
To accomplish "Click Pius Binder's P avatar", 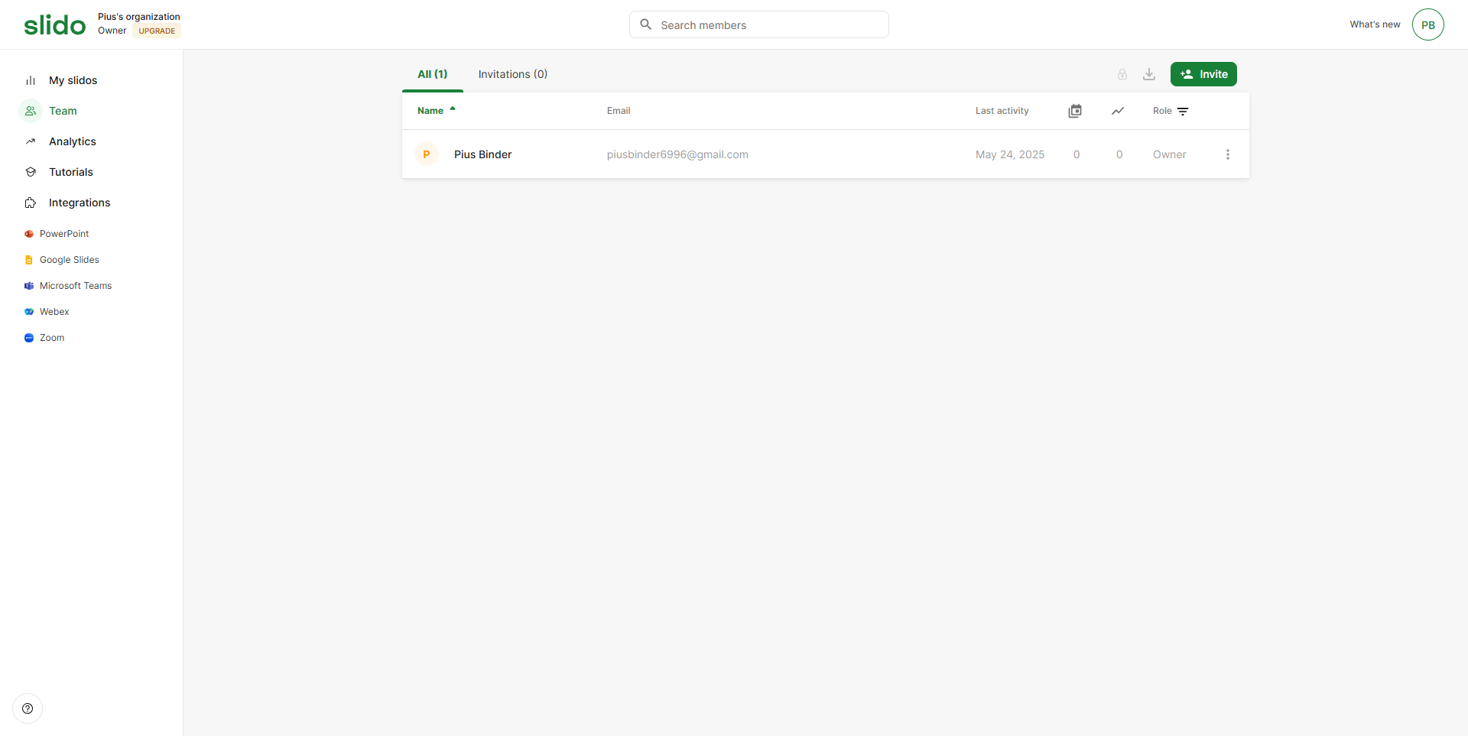I will point(426,154).
